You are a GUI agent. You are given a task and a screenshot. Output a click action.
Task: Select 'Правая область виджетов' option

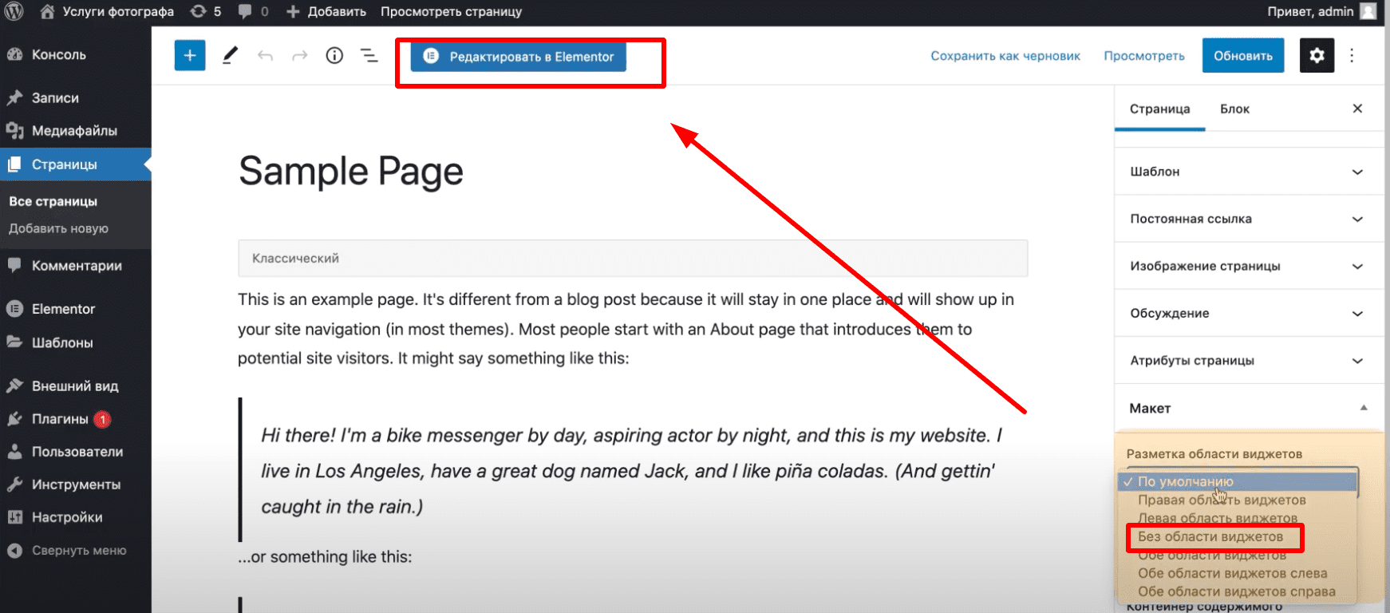1238,500
